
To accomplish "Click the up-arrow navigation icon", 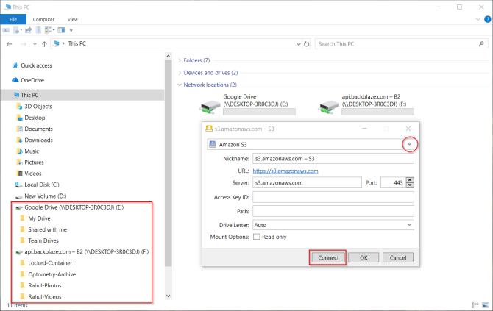I will [x=44, y=44].
